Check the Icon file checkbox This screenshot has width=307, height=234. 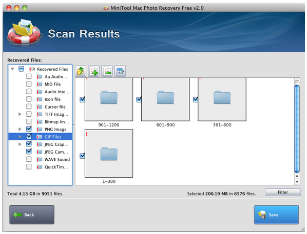click(x=29, y=99)
